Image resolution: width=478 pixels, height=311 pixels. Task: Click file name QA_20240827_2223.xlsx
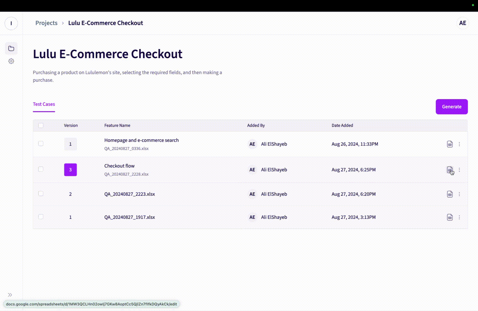coord(130,194)
